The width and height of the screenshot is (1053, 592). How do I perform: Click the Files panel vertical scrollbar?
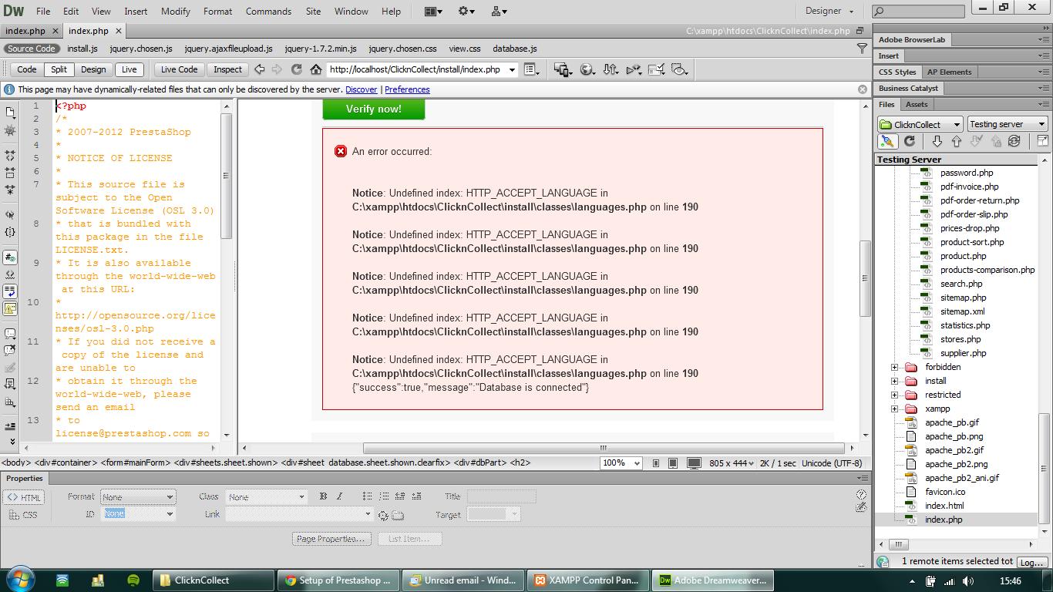1045,468
